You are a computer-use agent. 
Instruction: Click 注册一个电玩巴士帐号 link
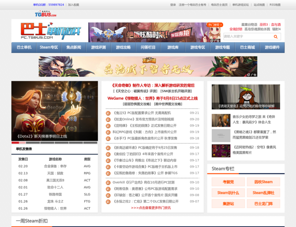pos(192,5)
